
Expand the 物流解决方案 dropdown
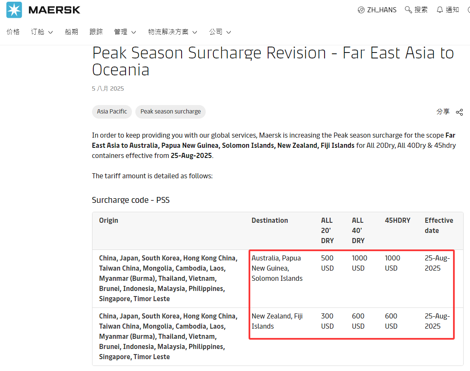pos(172,32)
